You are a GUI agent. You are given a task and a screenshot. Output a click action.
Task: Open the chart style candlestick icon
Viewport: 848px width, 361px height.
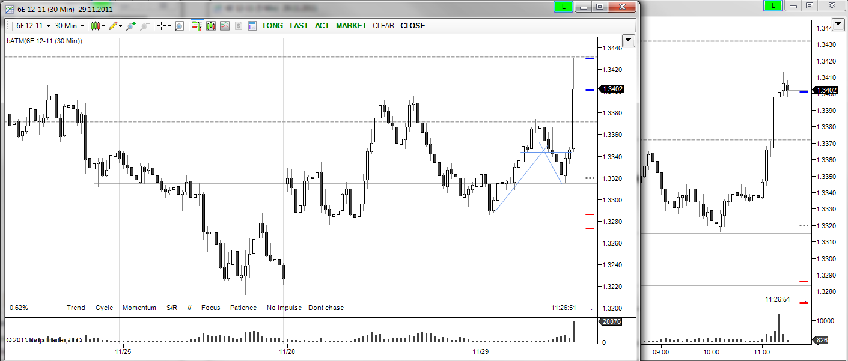coord(95,26)
